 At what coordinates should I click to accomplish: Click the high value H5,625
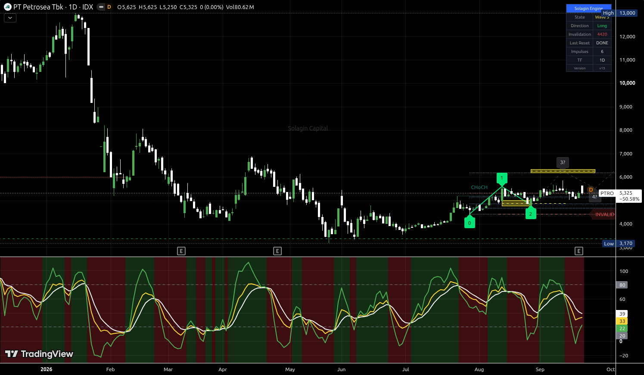148,7
